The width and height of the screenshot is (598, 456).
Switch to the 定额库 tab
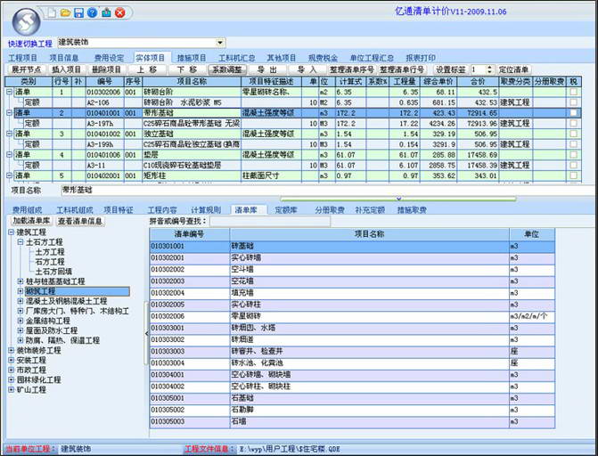pyautogui.click(x=285, y=209)
